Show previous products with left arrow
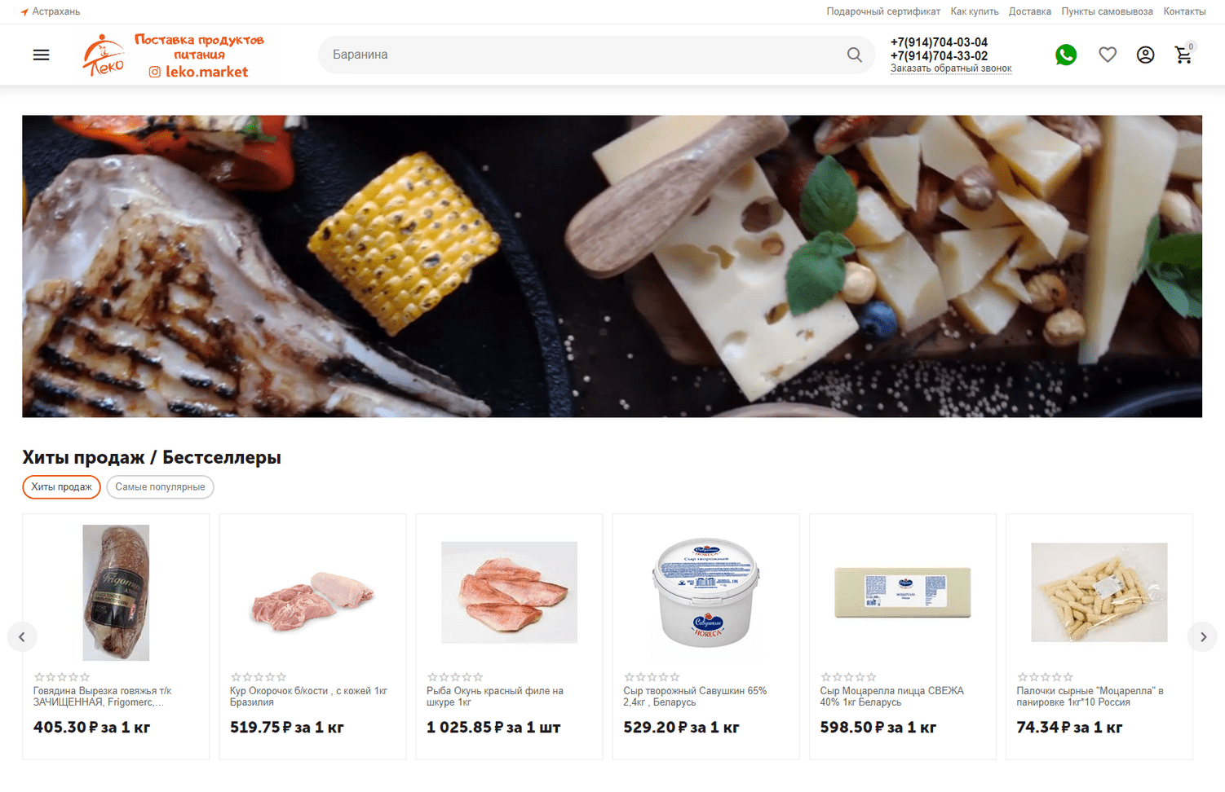This screenshot has height=792, width=1225. (22, 636)
